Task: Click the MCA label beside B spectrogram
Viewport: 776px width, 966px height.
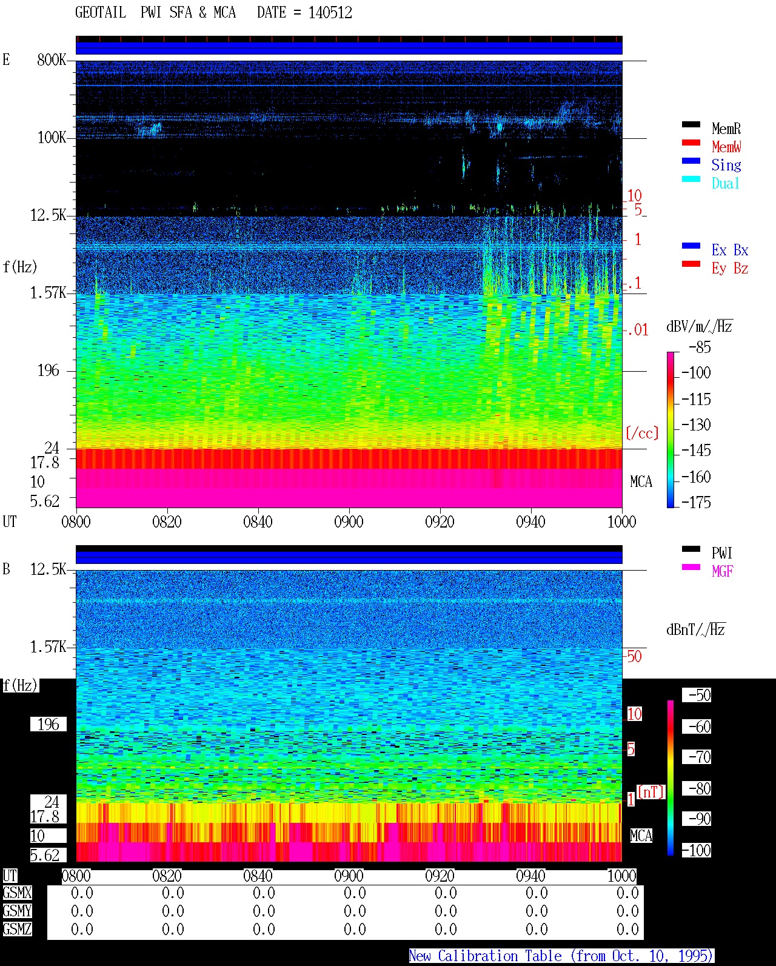Action: 641,836
